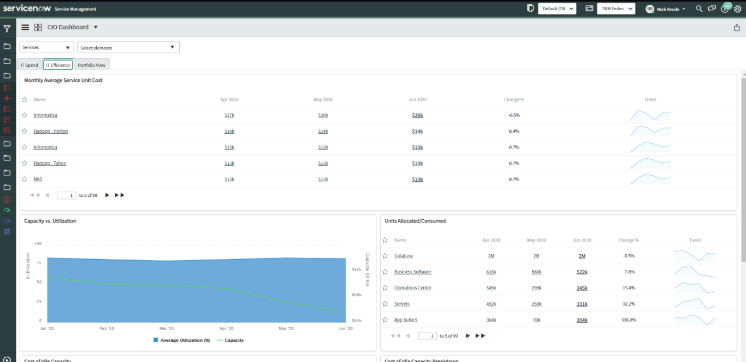Open the dashboard hamburger menu icon
This screenshot has width=746, height=362.
[x=25, y=27]
